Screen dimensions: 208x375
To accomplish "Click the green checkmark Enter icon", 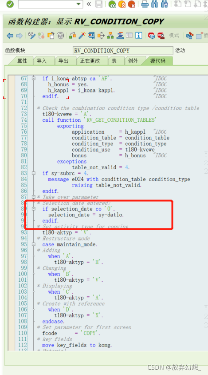I will point(10,4).
